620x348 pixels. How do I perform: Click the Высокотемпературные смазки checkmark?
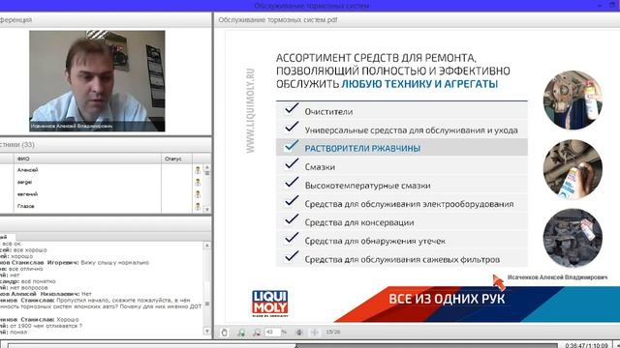click(x=292, y=183)
